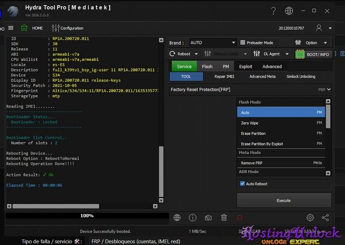Uncheck the Auto Reboot checkbox
Viewport: 345px width, 245px height.
point(243,184)
